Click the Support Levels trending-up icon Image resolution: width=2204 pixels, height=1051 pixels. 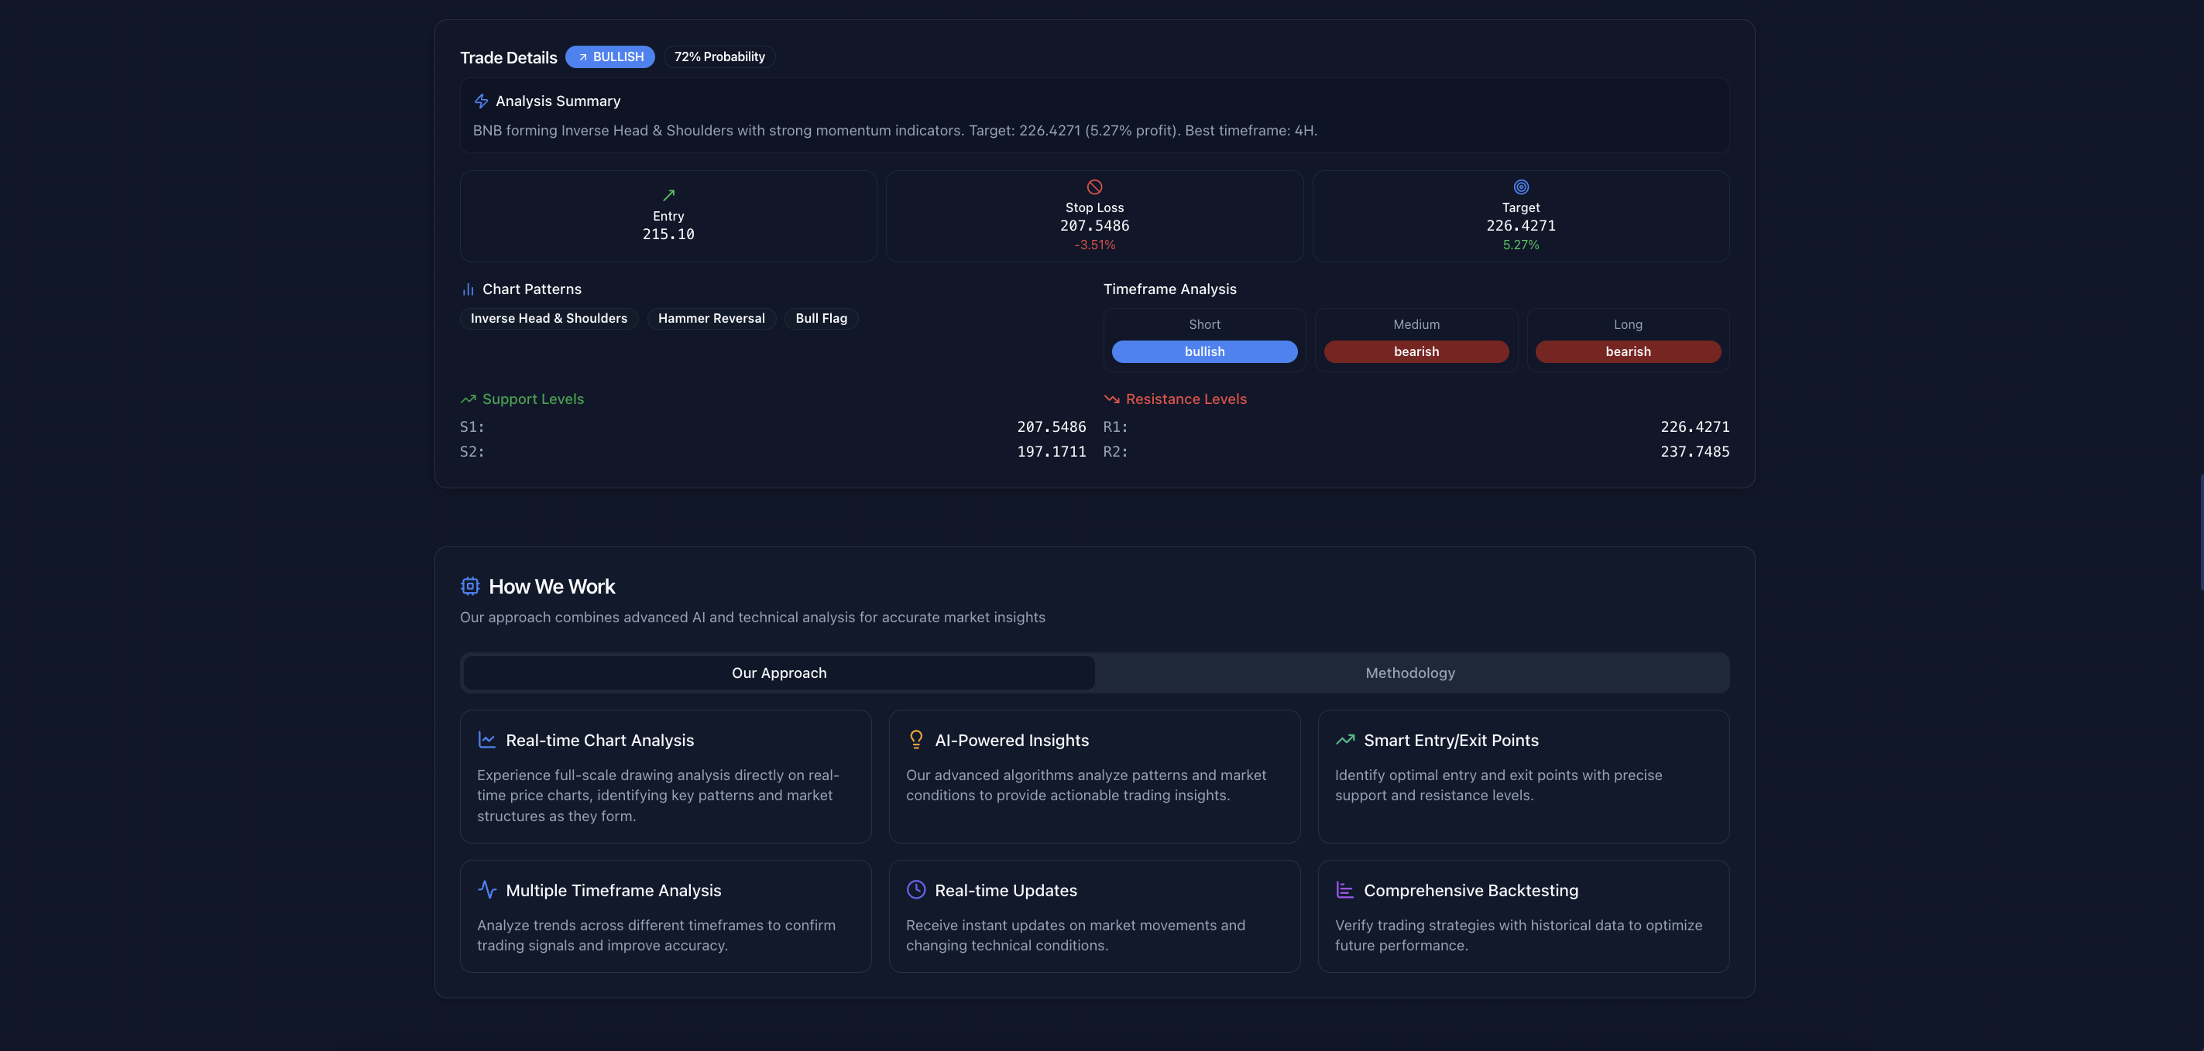(x=468, y=399)
